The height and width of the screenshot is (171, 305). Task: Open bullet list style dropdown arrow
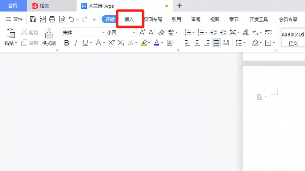point(193,33)
